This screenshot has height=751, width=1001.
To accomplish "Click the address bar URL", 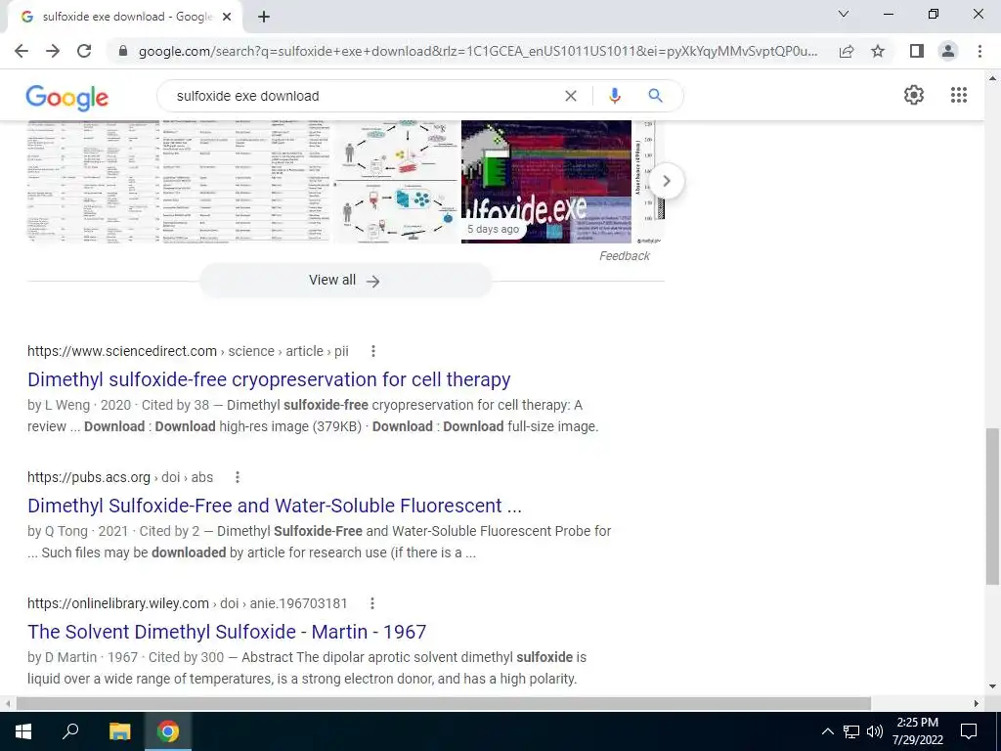I will coord(477,51).
